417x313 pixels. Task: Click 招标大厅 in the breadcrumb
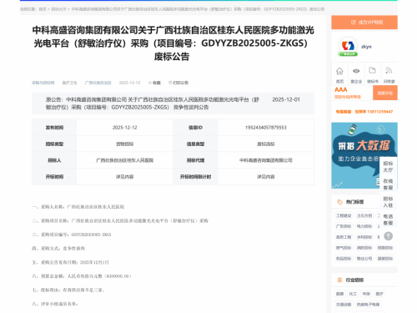click(59, 9)
